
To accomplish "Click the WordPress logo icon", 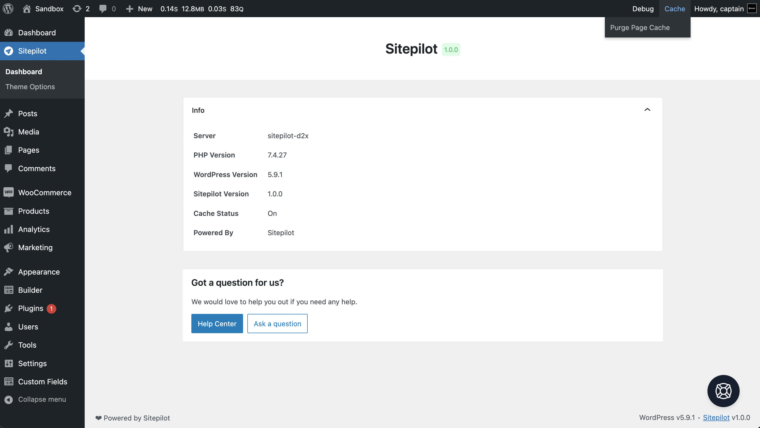I will [8, 9].
